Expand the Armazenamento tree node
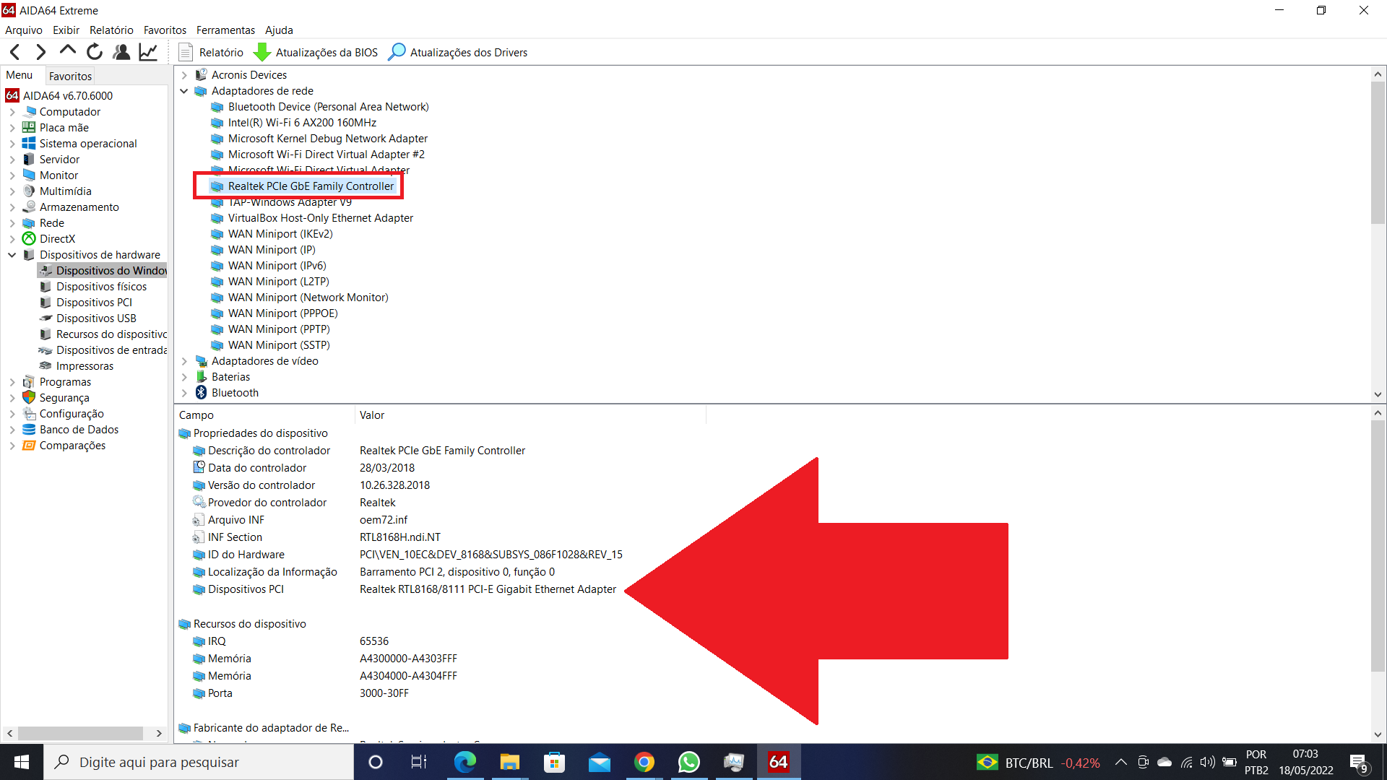 click(12, 207)
